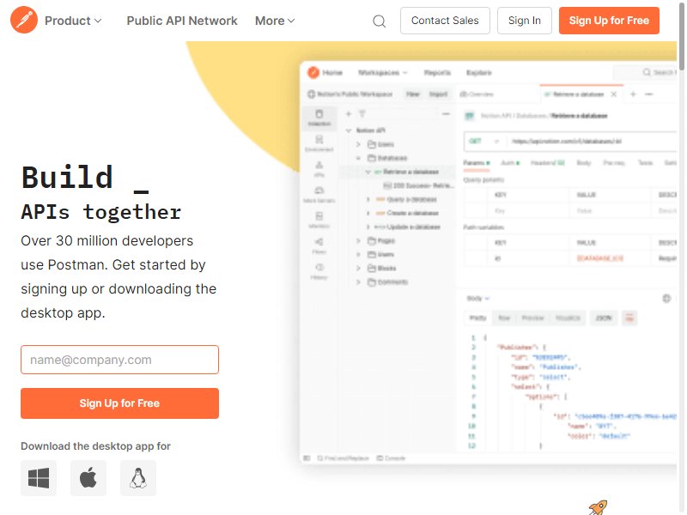Image resolution: width=687 pixels, height=515 pixels.
Task: Click the 'Over 30 million developers' paragraph
Action: (x=119, y=276)
